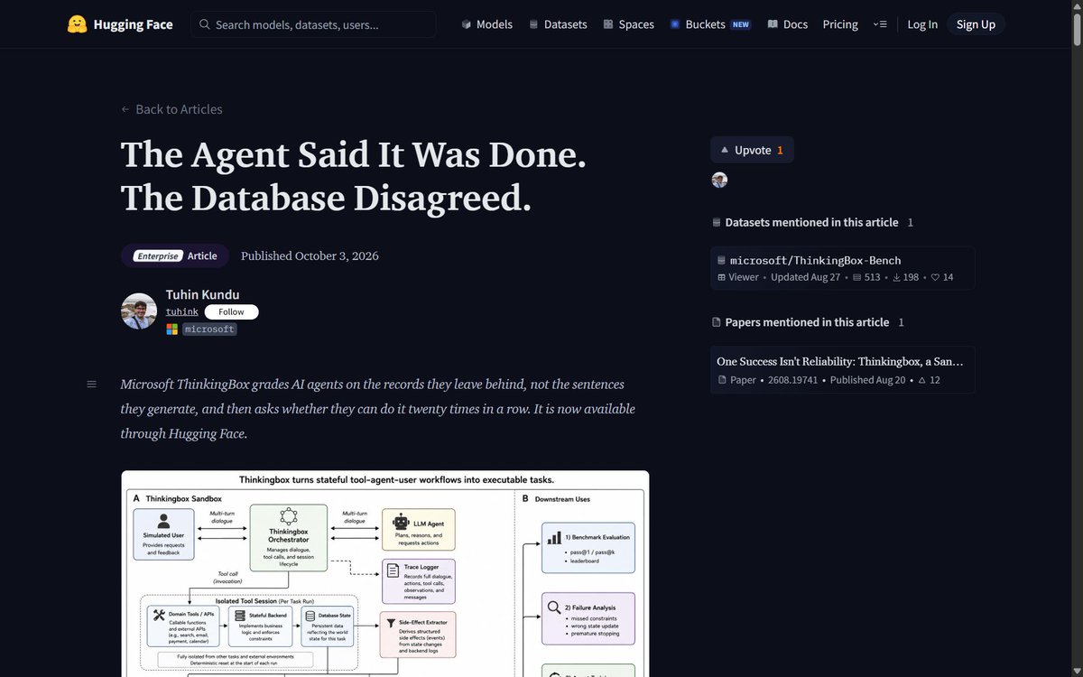Click the LLM Agent robot icon in the diagram
Image resolution: width=1083 pixels, height=677 pixels.
coord(401,522)
